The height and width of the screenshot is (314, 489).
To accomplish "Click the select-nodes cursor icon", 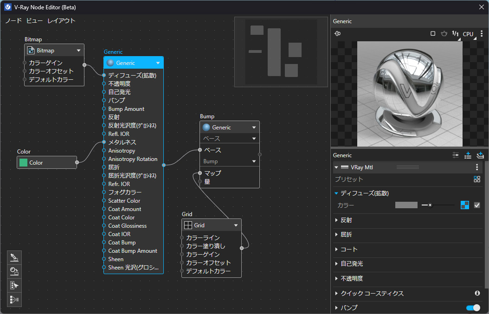I will tap(14, 285).
